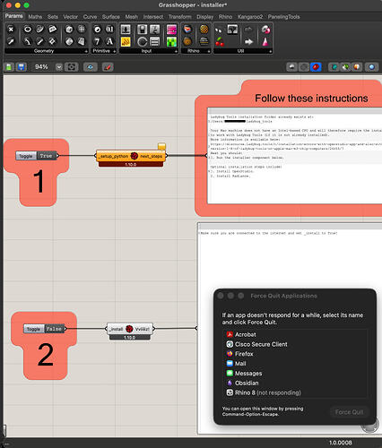
Task: Toggle the Boolean Toggle showing False
Action: tap(44, 329)
